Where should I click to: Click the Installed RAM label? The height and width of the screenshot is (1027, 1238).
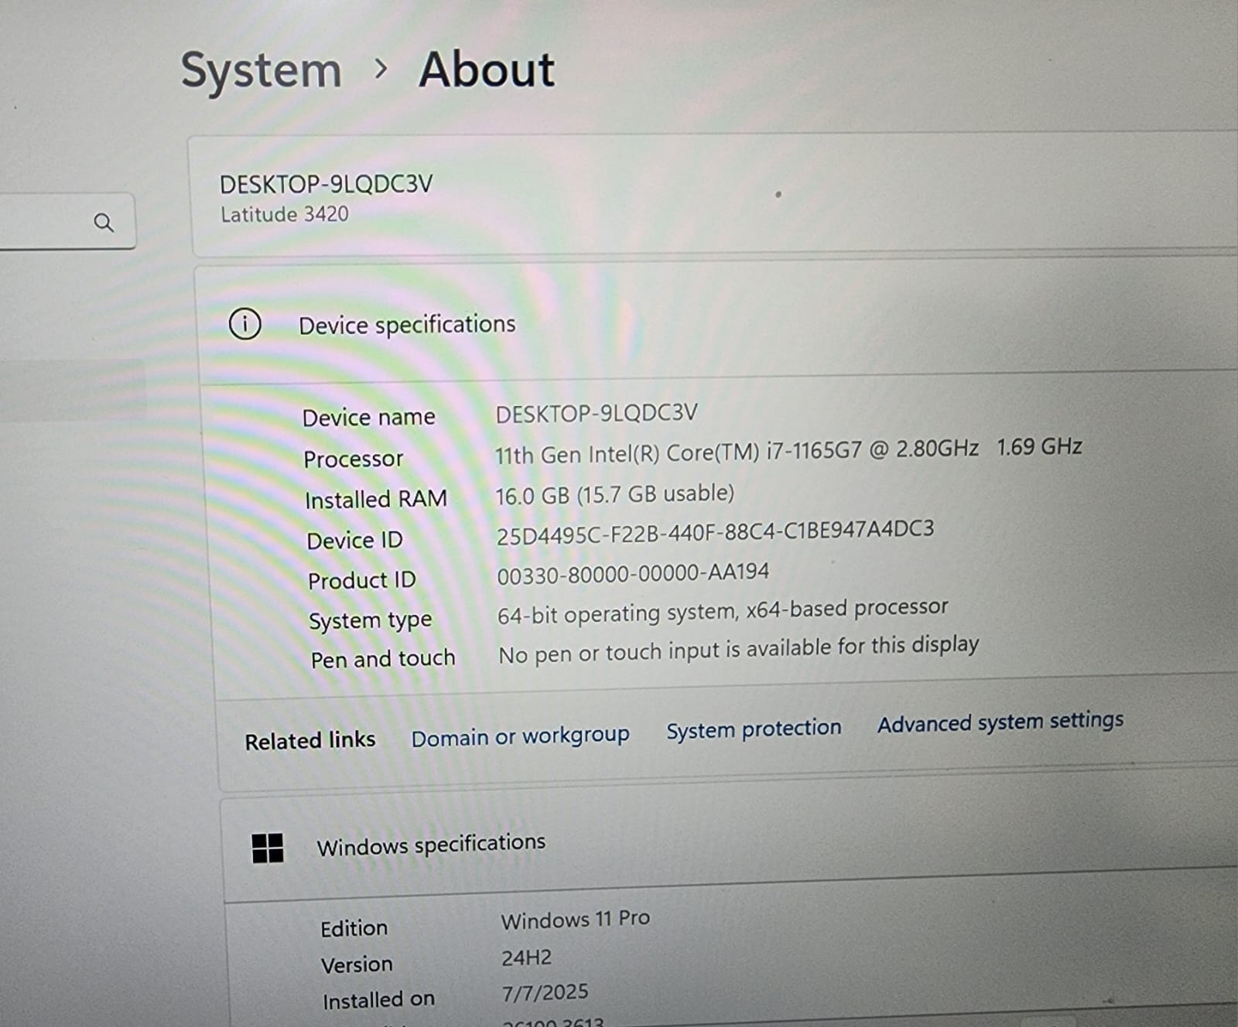376,500
